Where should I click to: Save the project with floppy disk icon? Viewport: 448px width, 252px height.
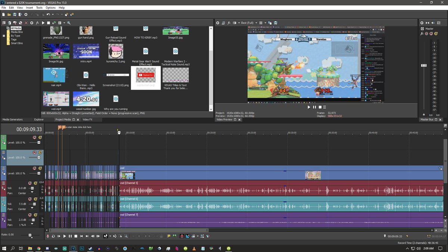pyautogui.click(x=15, y=15)
